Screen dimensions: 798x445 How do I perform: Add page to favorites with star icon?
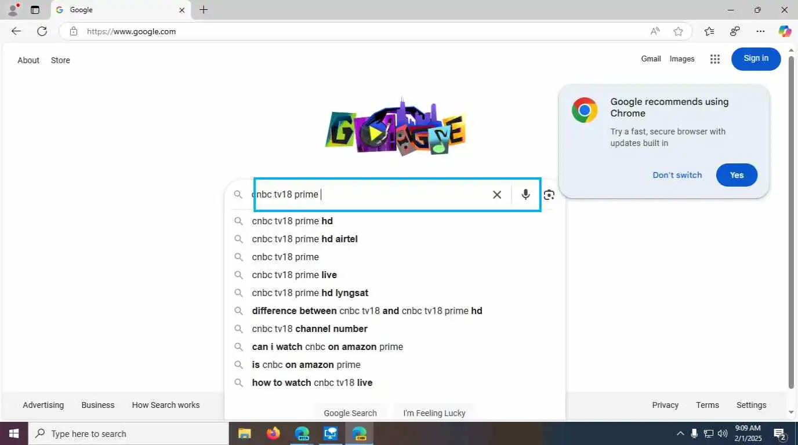click(x=678, y=31)
